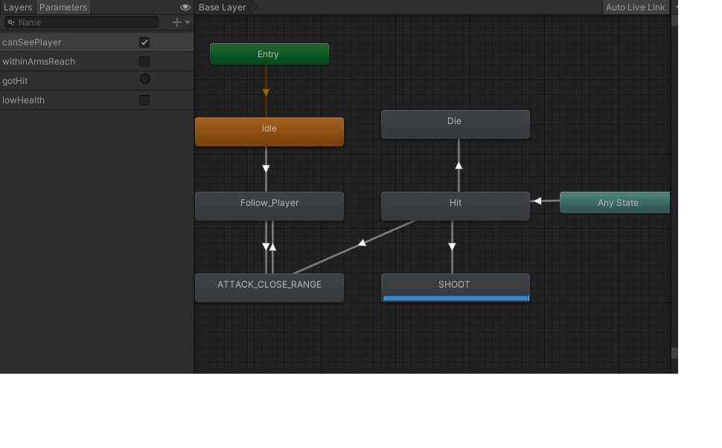The width and height of the screenshot is (722, 448).
Task: Select the Idle state node
Action: pyautogui.click(x=269, y=132)
